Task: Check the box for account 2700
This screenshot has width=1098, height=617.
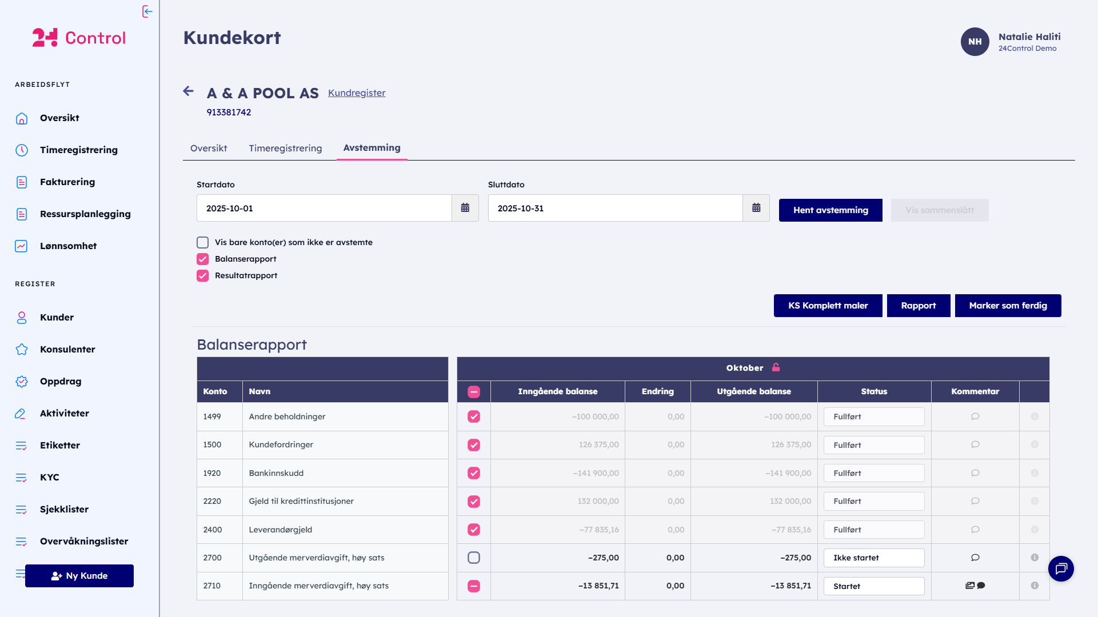Action: [x=473, y=558]
